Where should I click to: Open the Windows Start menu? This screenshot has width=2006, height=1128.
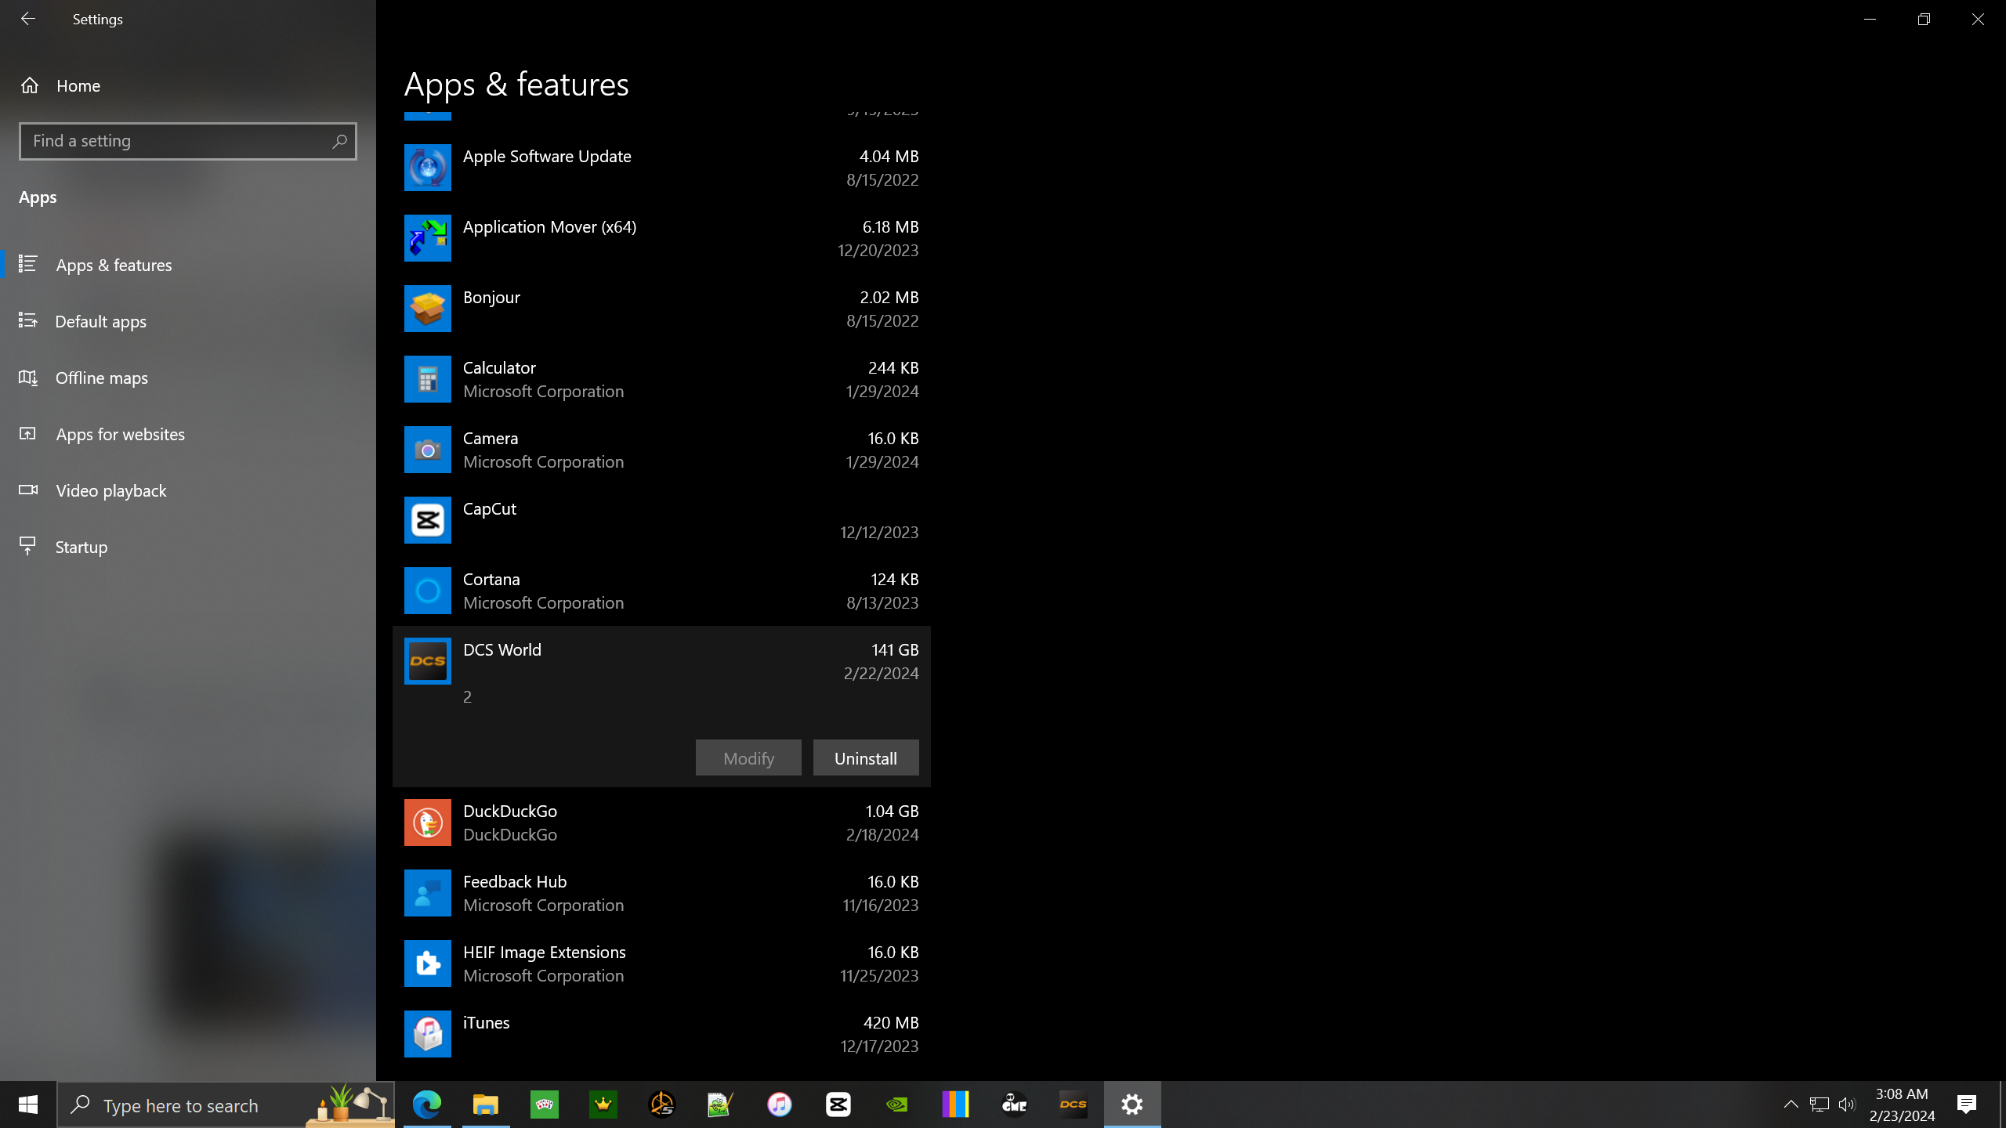(x=28, y=1104)
